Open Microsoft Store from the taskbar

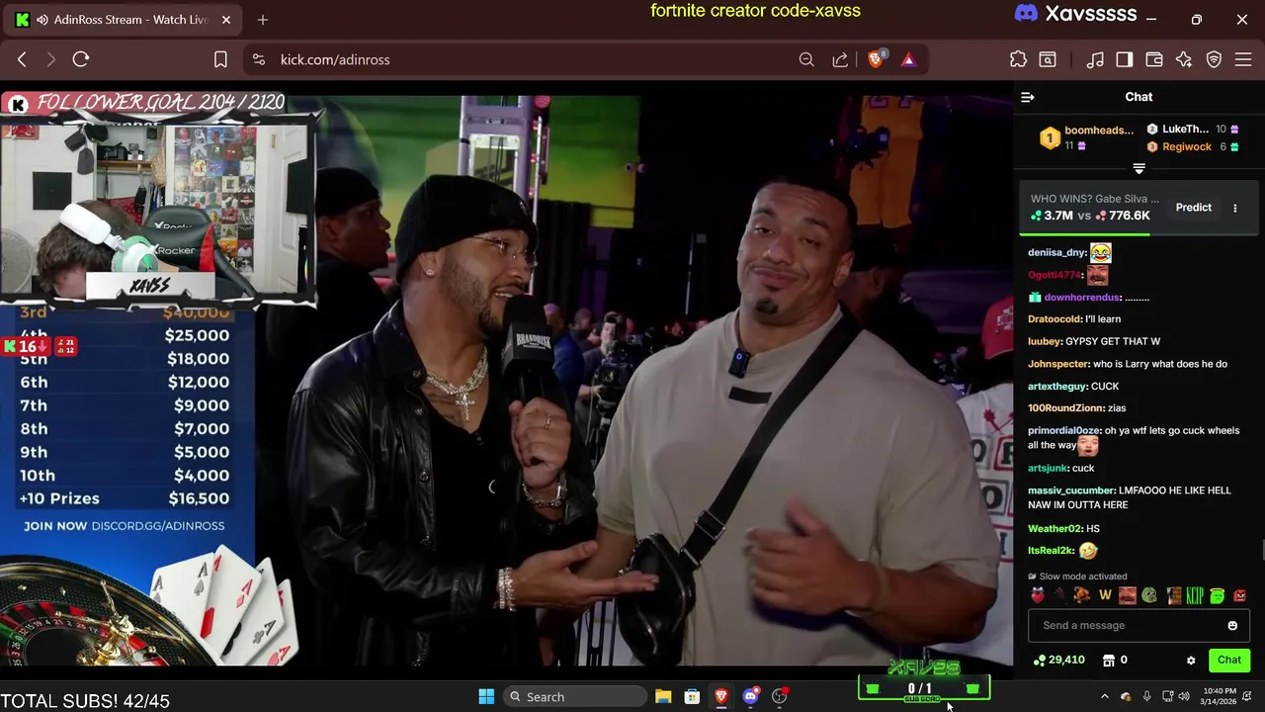692,696
